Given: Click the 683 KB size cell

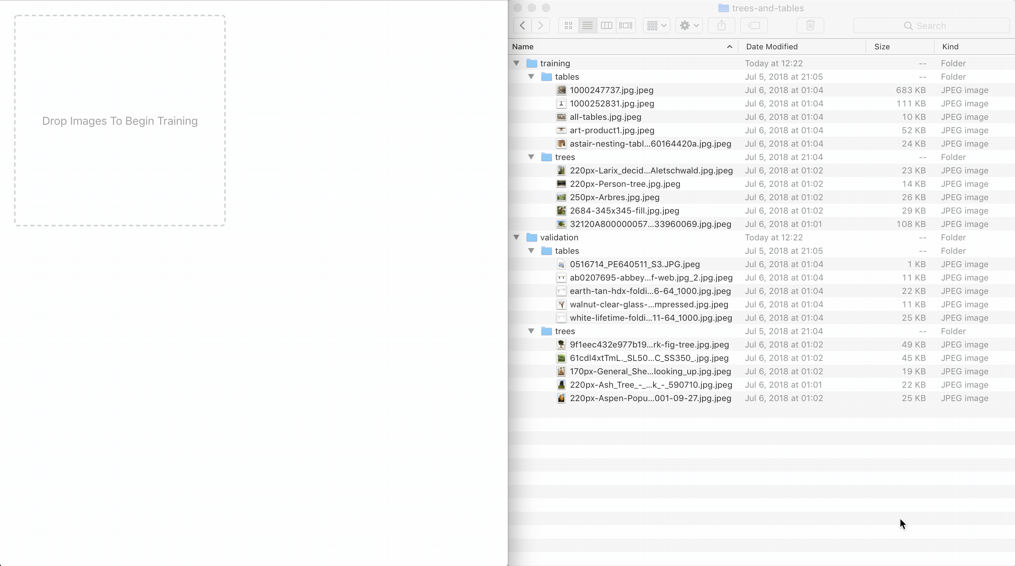Looking at the screenshot, I should 910,90.
